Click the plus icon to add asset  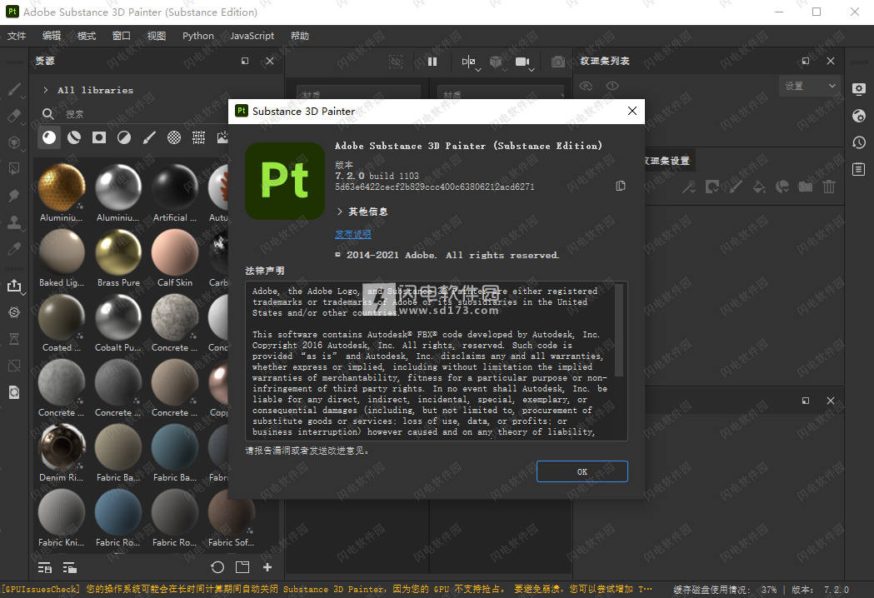267,567
